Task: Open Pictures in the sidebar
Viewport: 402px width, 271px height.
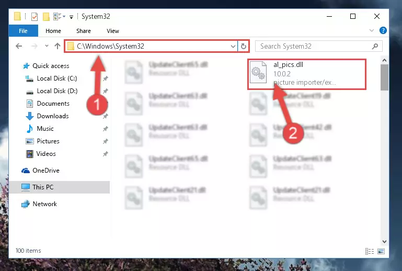Action: point(42,141)
